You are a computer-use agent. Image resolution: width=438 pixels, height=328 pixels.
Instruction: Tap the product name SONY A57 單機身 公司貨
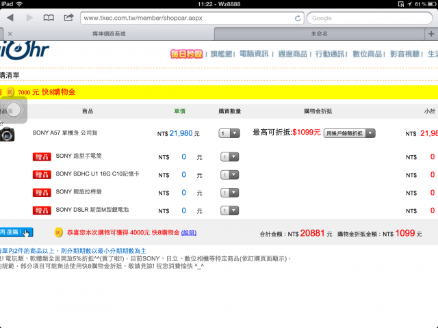coord(65,133)
